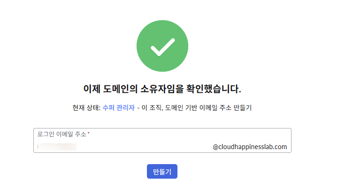
Task: Click the word 도메인의 in the heading
Action: pos(120,89)
